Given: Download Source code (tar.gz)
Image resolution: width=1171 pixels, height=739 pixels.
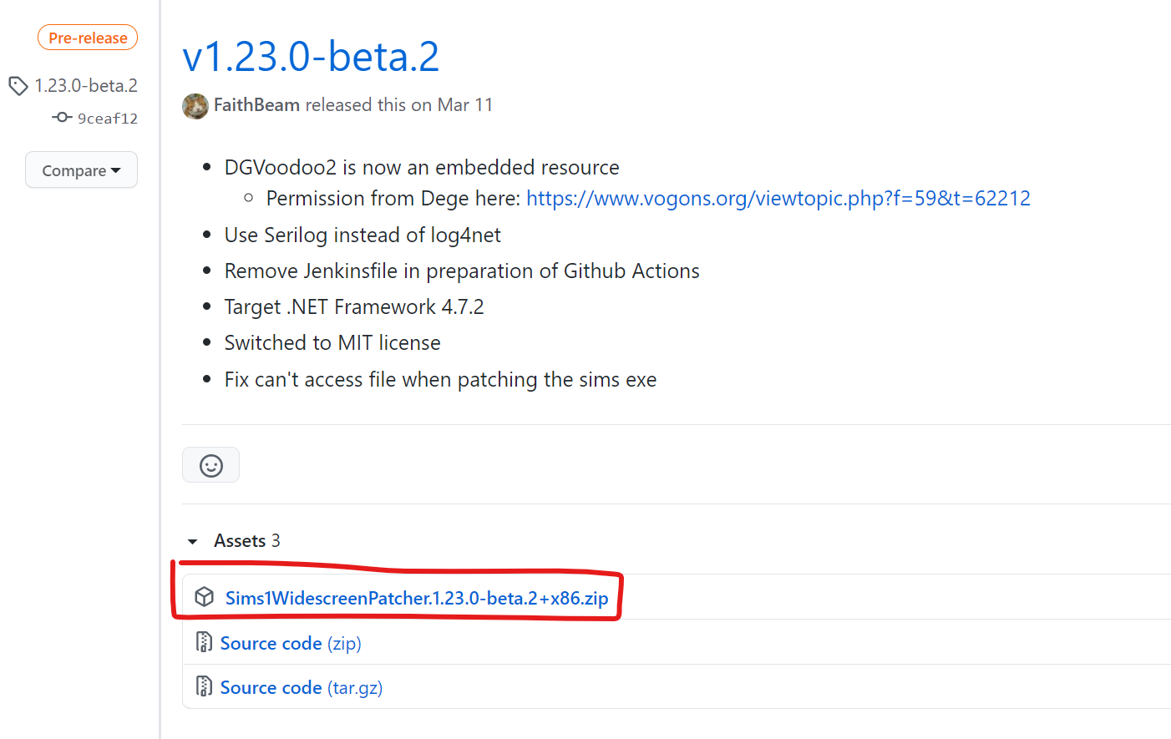Looking at the screenshot, I should [302, 687].
